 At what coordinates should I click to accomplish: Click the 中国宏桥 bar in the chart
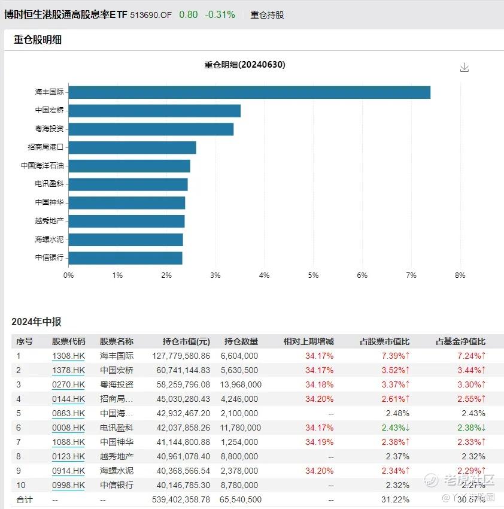[154, 111]
